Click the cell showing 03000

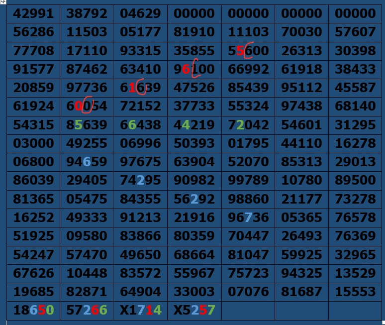point(33,144)
